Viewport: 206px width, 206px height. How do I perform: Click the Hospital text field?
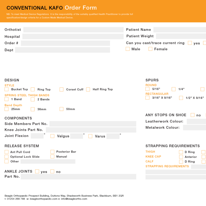click(x=73, y=36)
